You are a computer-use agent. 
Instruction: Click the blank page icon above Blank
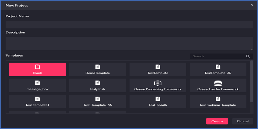tap(38, 67)
